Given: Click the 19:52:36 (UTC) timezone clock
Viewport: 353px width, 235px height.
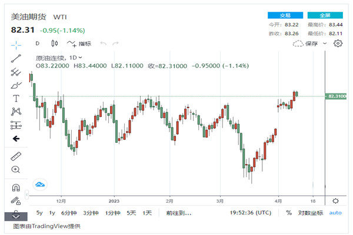Looking at the screenshot, I should tap(251, 213).
